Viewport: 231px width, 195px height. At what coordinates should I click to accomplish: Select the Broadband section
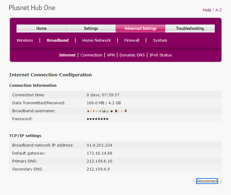(x=58, y=40)
